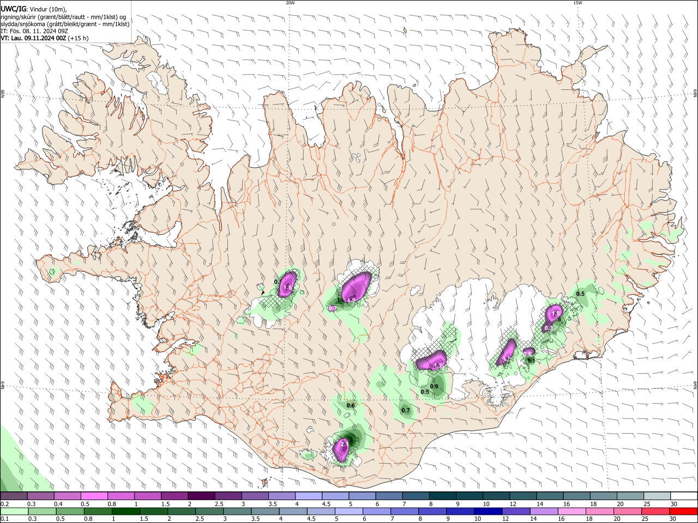Click the dark mauve 0.2 snow-scale swatch
Viewport: 698px width, 523px height.
[x=14, y=496]
